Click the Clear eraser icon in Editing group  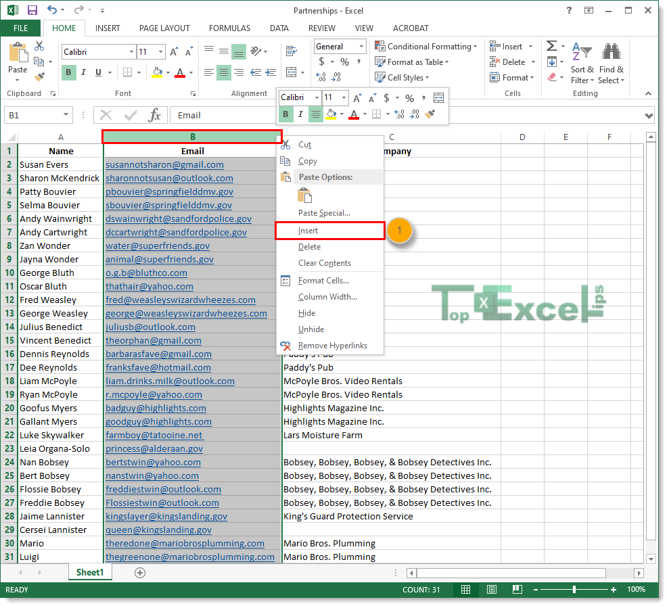point(552,77)
